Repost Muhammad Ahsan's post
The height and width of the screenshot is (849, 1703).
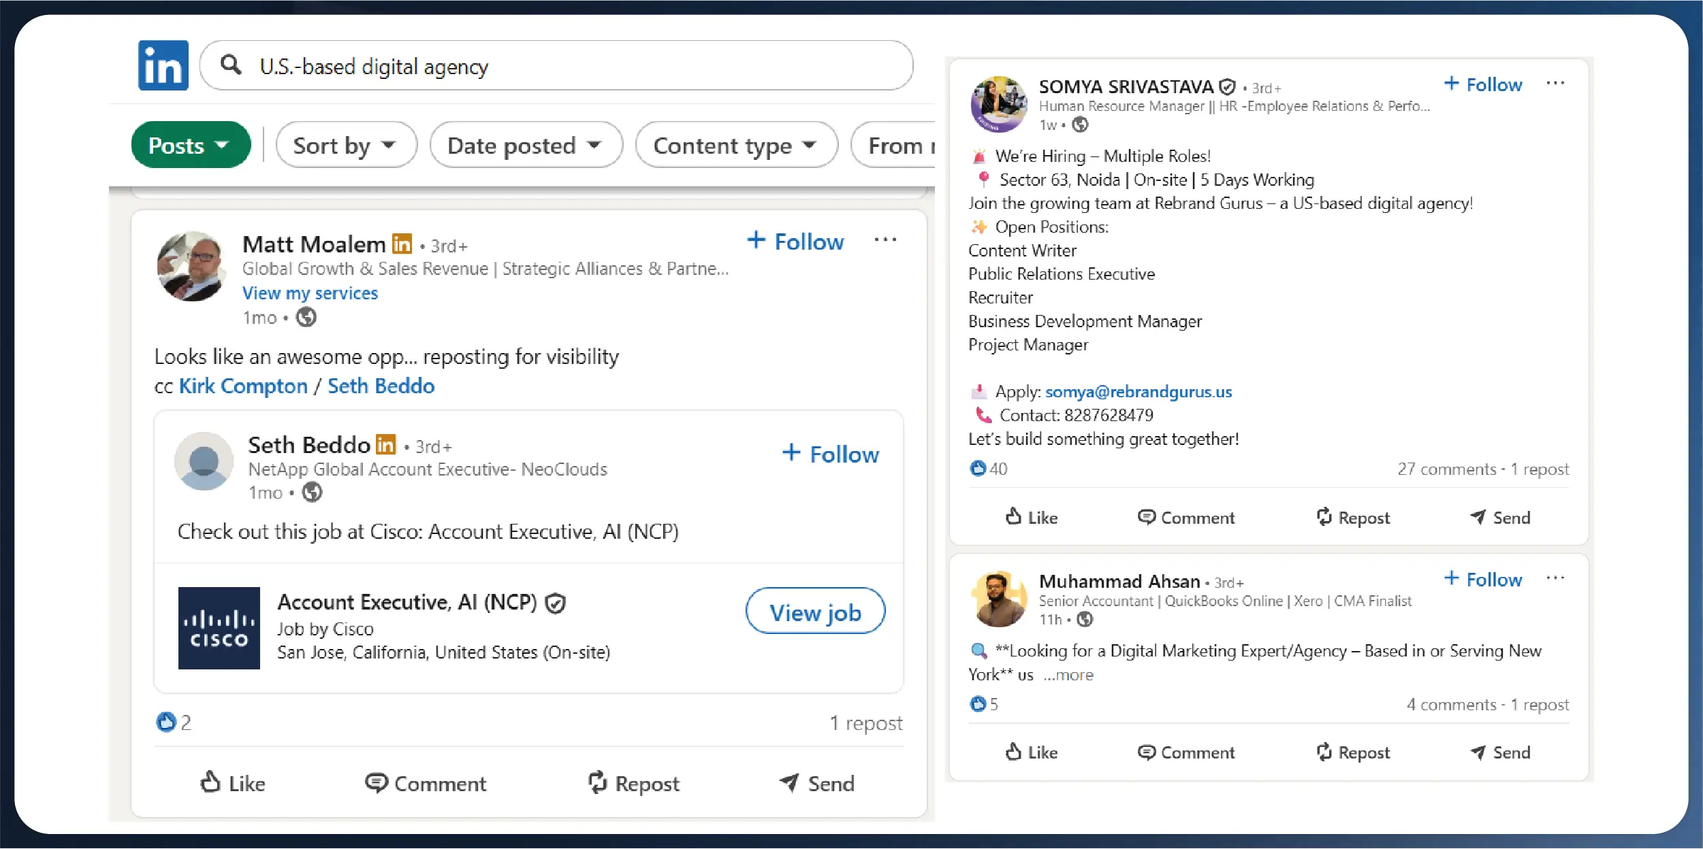tap(1352, 752)
